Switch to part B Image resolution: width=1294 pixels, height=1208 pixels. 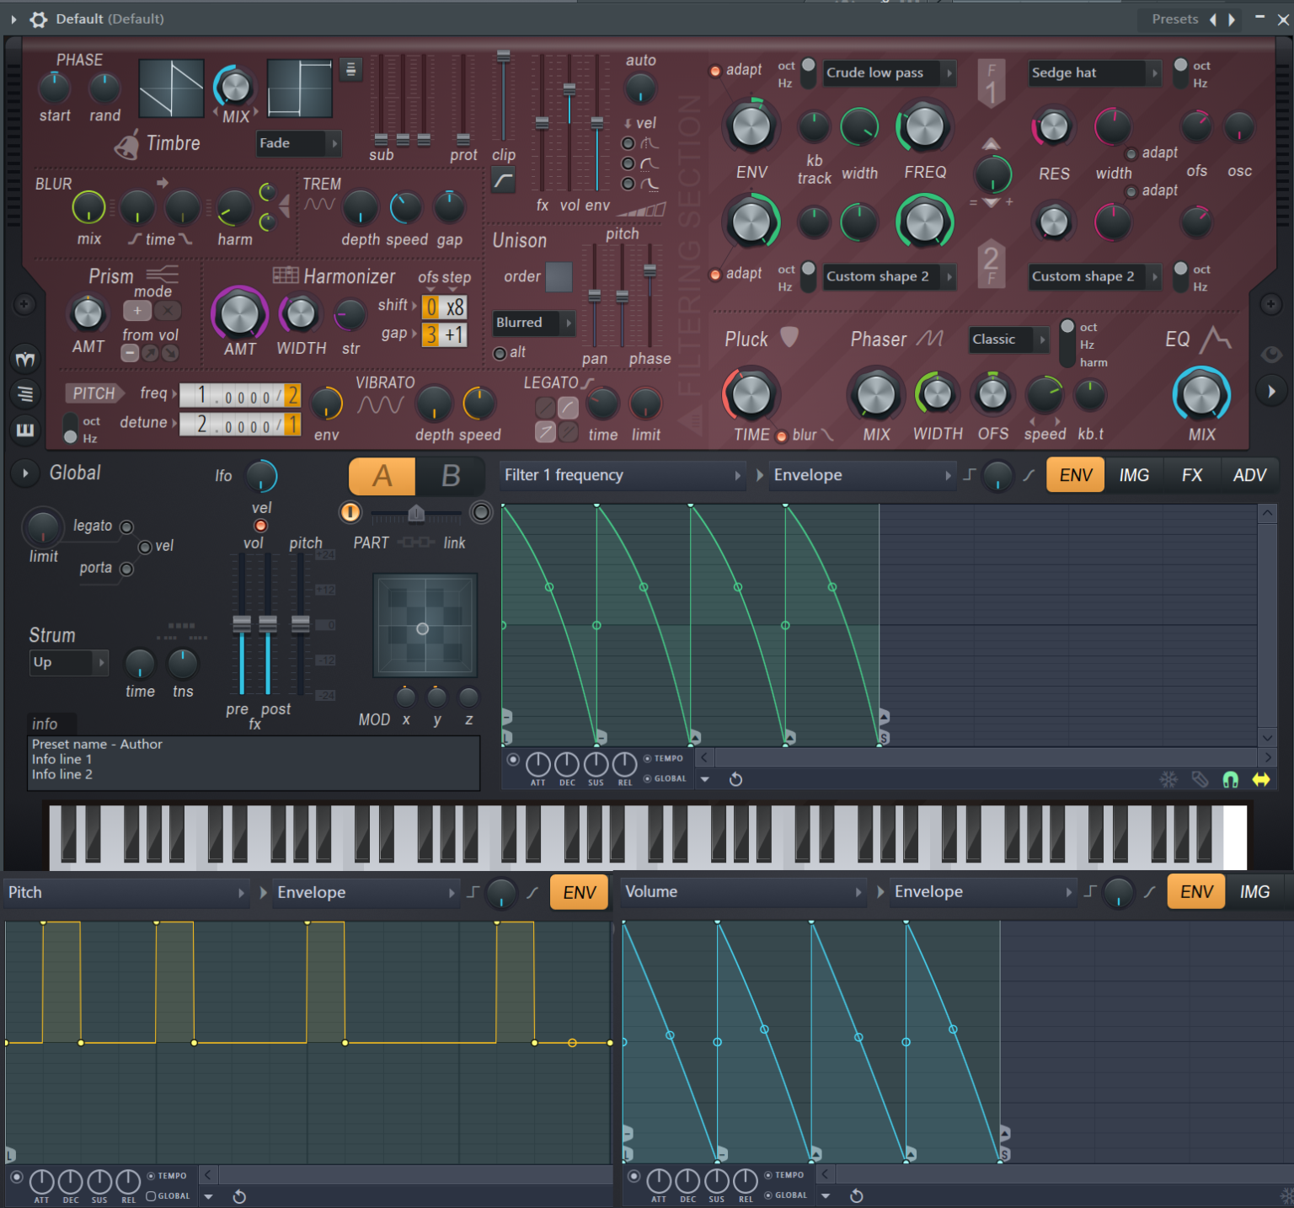(452, 476)
